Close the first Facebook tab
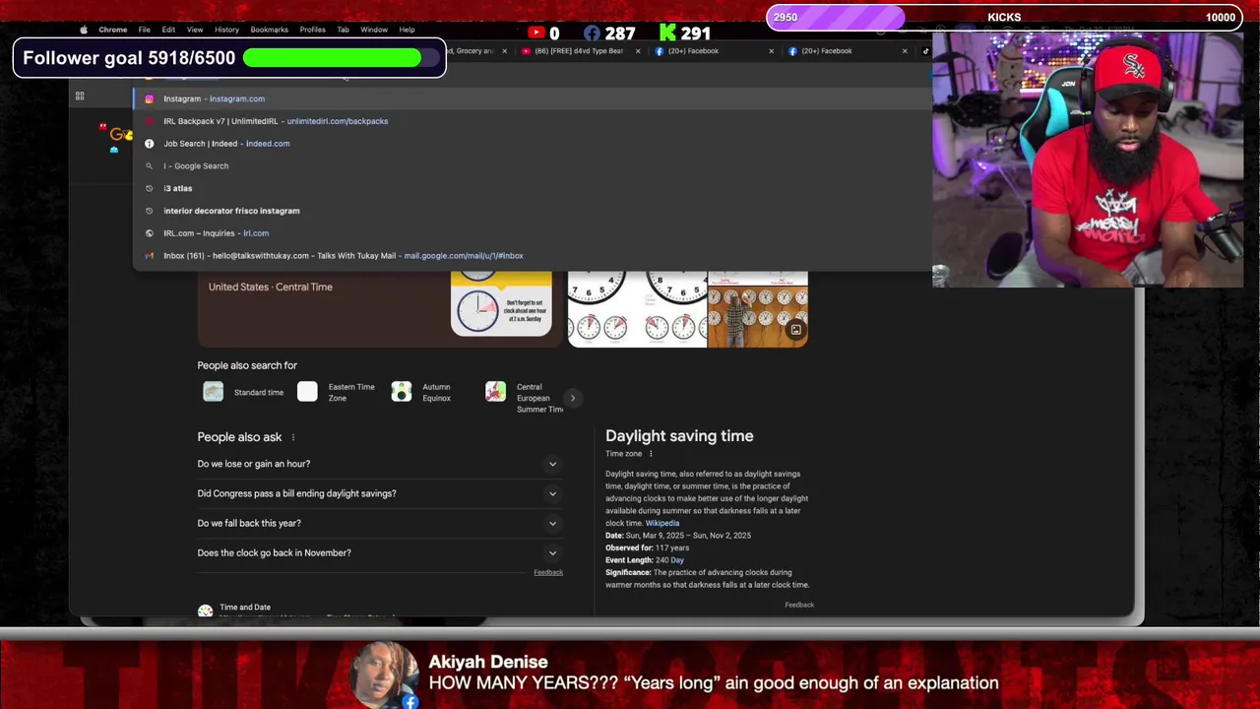 click(771, 51)
